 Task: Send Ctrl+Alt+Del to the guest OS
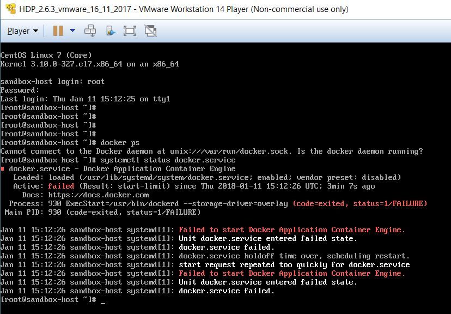[92, 31]
